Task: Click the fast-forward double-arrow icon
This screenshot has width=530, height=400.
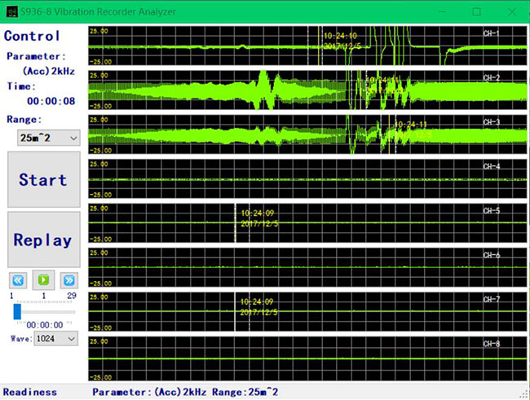Action: (x=69, y=279)
